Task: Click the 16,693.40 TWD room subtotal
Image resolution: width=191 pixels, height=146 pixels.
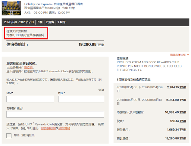Action: coord(176,112)
